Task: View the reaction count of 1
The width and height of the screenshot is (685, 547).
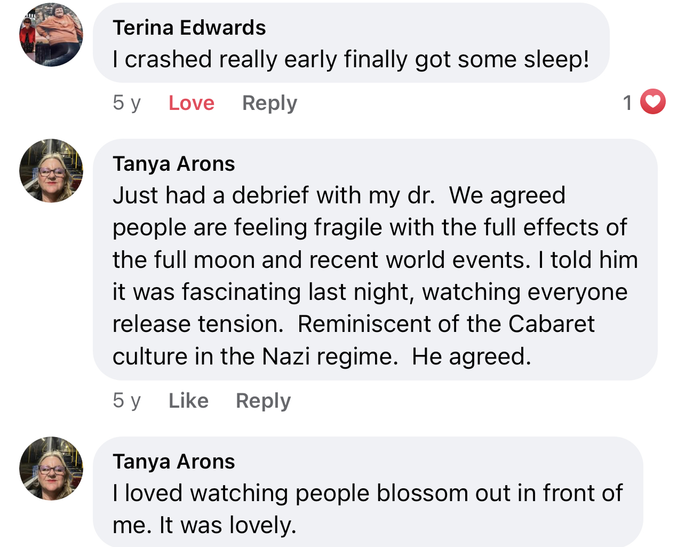Action: (x=627, y=102)
